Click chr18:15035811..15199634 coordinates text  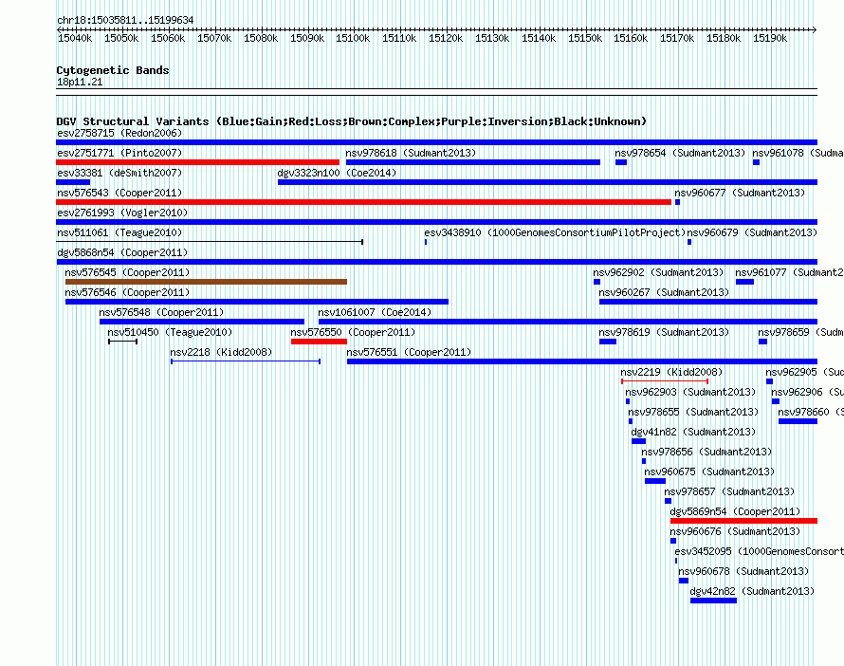point(125,20)
